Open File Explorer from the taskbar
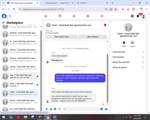This screenshot has height=120, width=150. click(25, 117)
